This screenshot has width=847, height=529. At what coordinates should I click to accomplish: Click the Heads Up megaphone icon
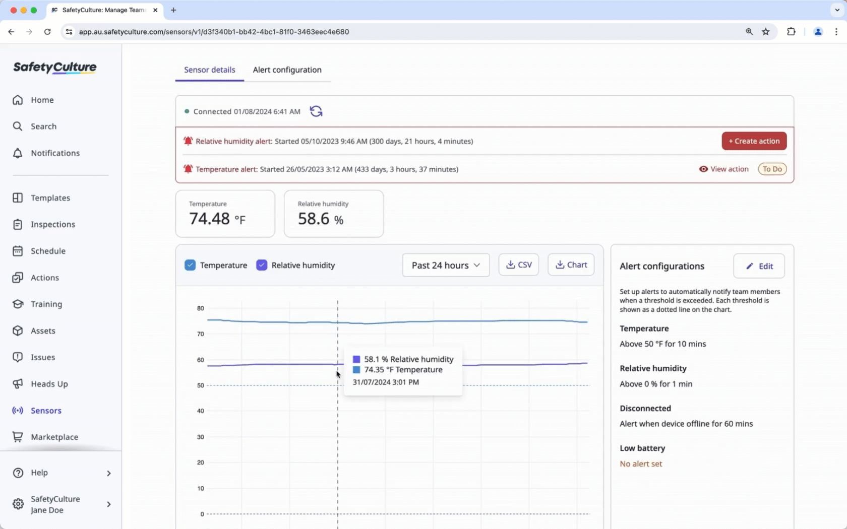[x=18, y=384]
